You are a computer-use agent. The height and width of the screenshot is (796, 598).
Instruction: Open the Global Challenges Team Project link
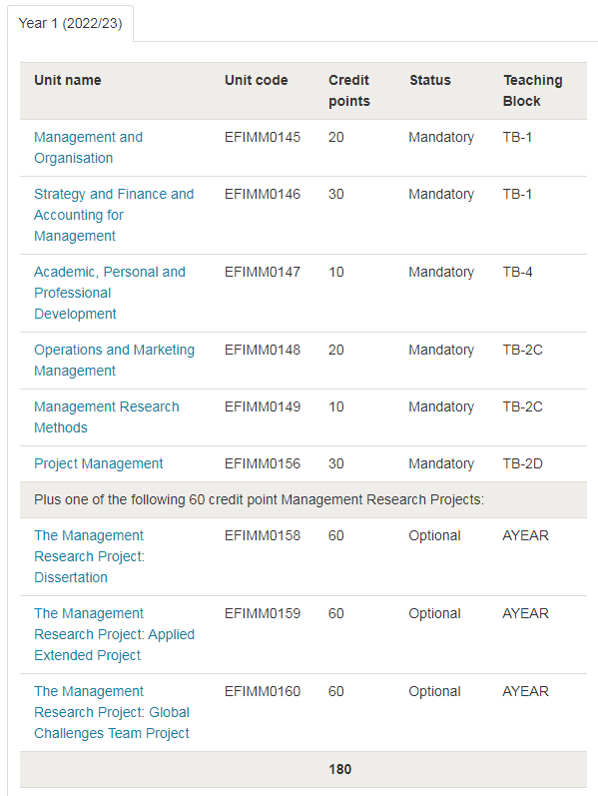pyautogui.click(x=112, y=712)
